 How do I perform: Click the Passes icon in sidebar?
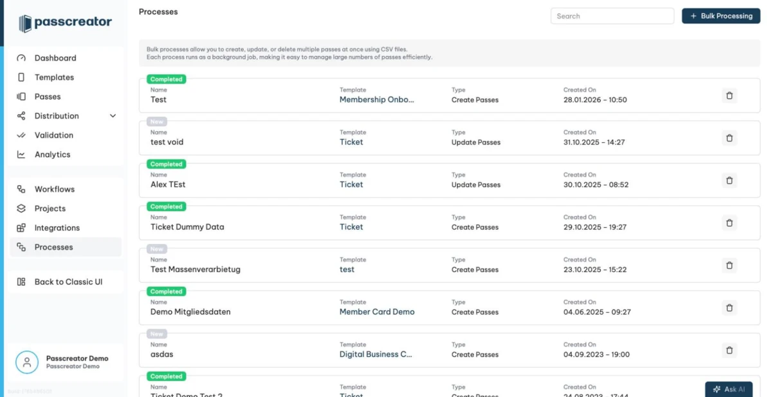21,97
